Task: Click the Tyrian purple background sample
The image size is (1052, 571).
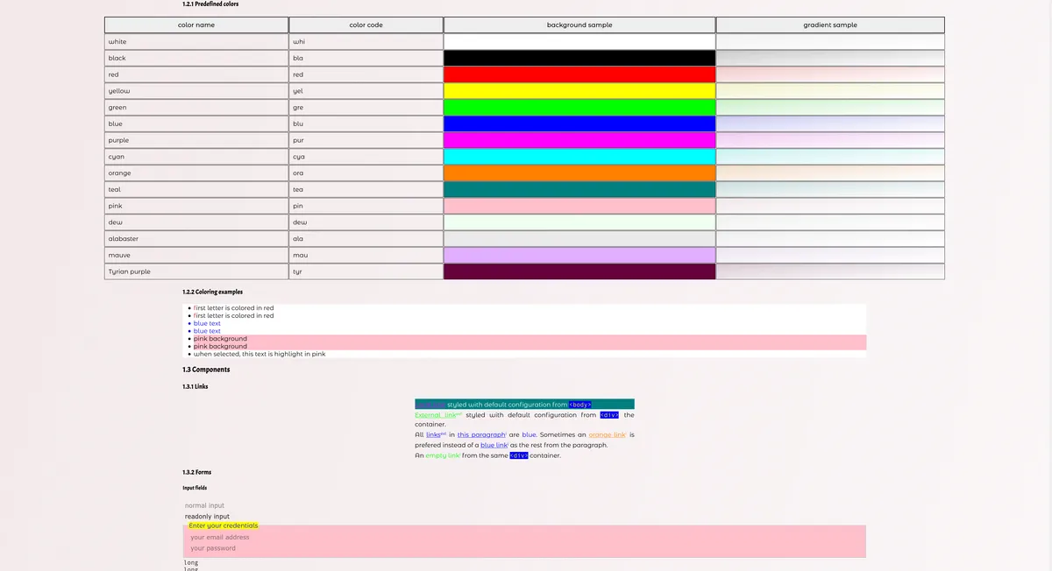Action: (579, 271)
